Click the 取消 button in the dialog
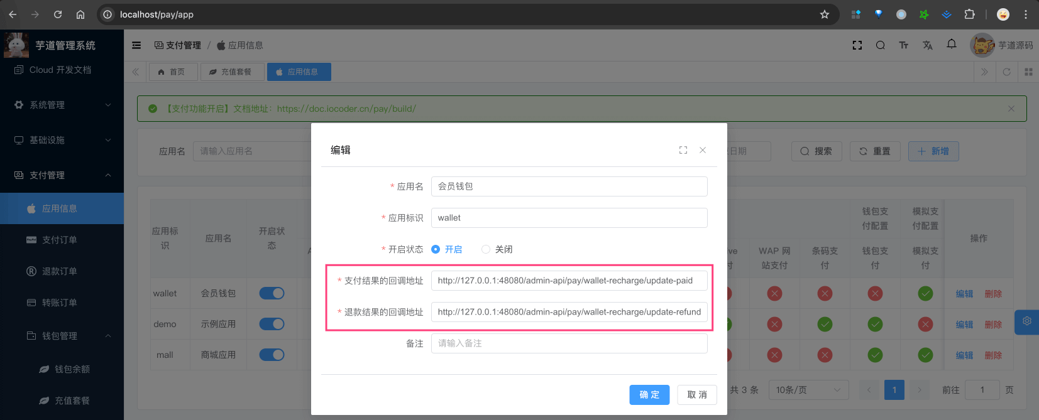The height and width of the screenshot is (420, 1039). [696, 395]
